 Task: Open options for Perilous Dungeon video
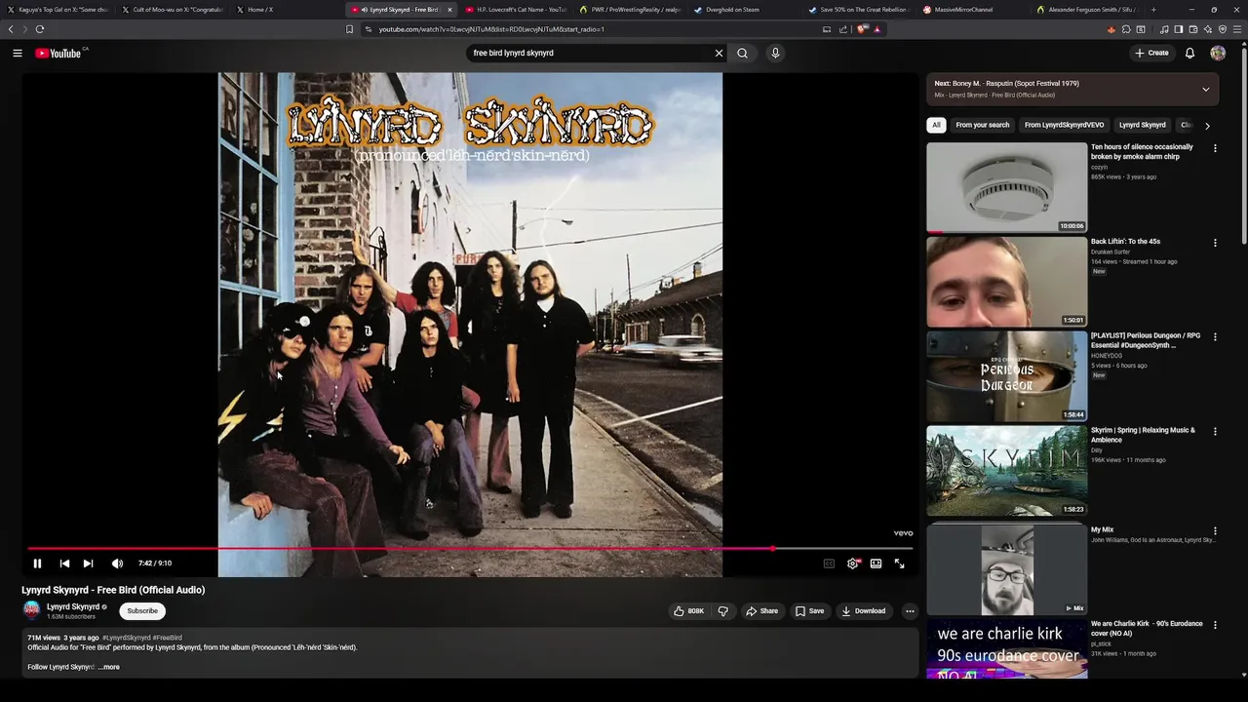[1215, 337]
